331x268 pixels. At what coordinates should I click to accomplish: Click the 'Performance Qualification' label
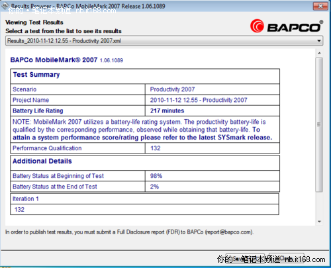click(x=47, y=148)
